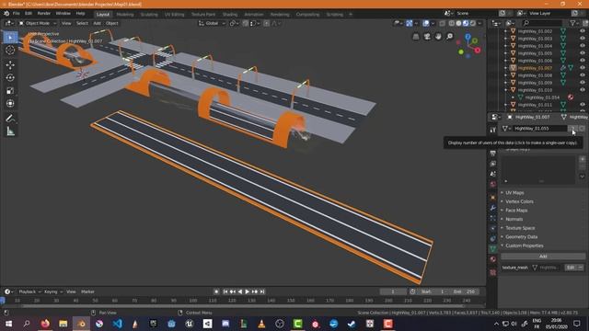Select the Measure tool
Viewport: 589px width, 331px height.
tap(10, 131)
